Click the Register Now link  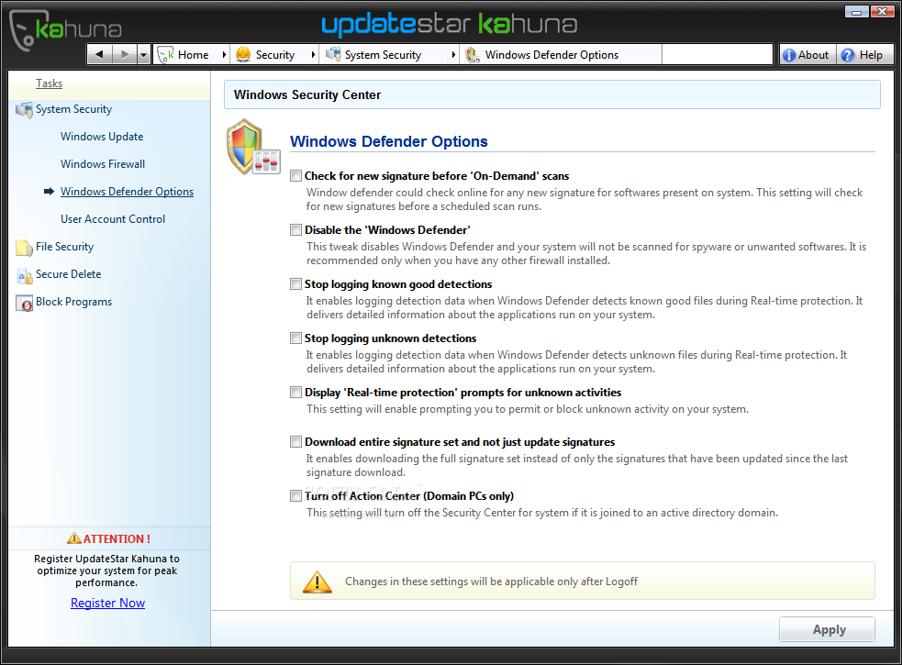[x=107, y=603]
